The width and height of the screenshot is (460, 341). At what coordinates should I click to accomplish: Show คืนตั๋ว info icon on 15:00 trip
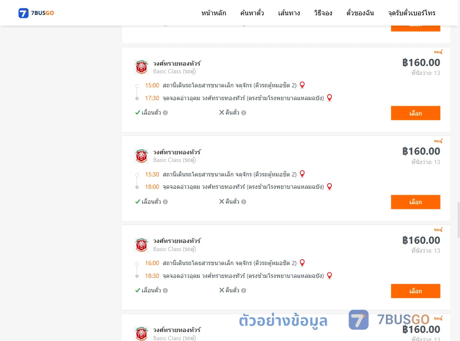[x=244, y=113]
